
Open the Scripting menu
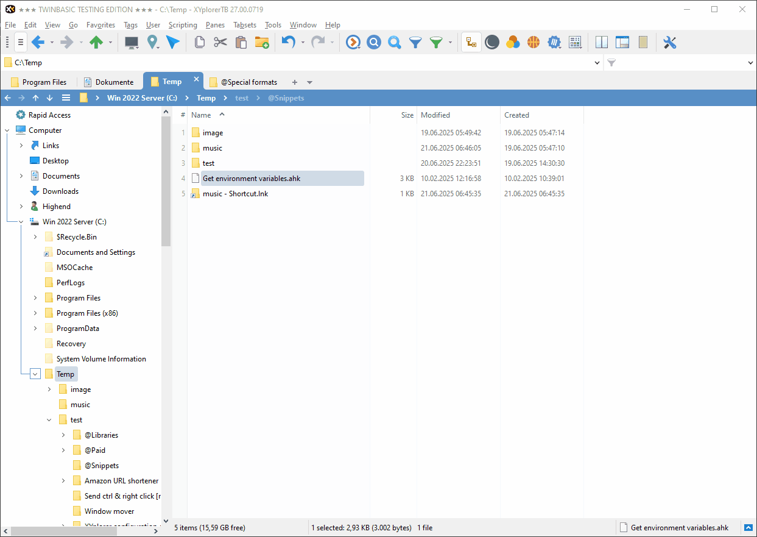[x=183, y=25]
